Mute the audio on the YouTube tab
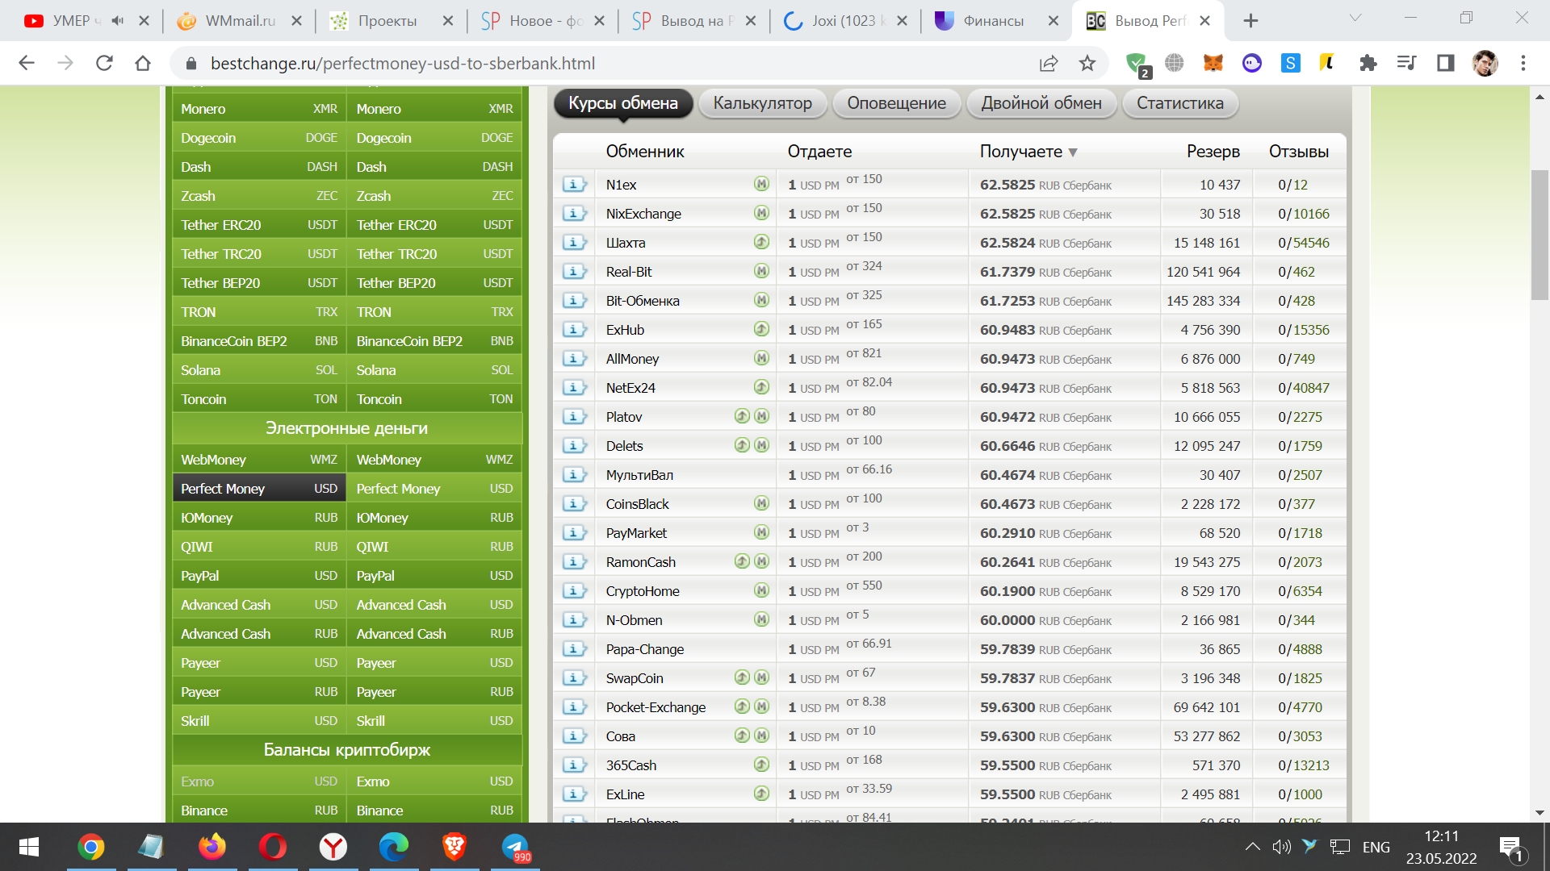This screenshot has width=1550, height=871. tap(118, 21)
